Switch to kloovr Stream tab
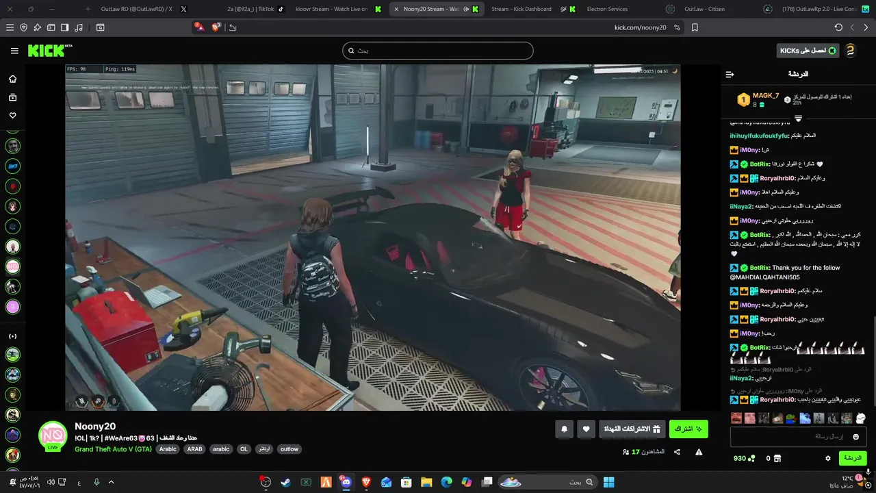876x493 pixels. click(337, 9)
